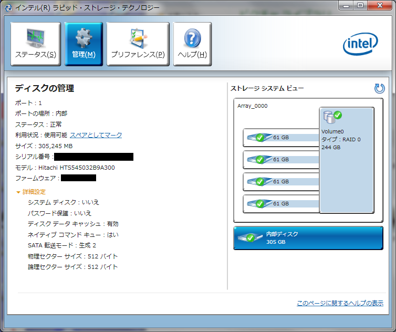Click スペアとしてマーク link
The image size is (396, 332).
tap(96, 135)
